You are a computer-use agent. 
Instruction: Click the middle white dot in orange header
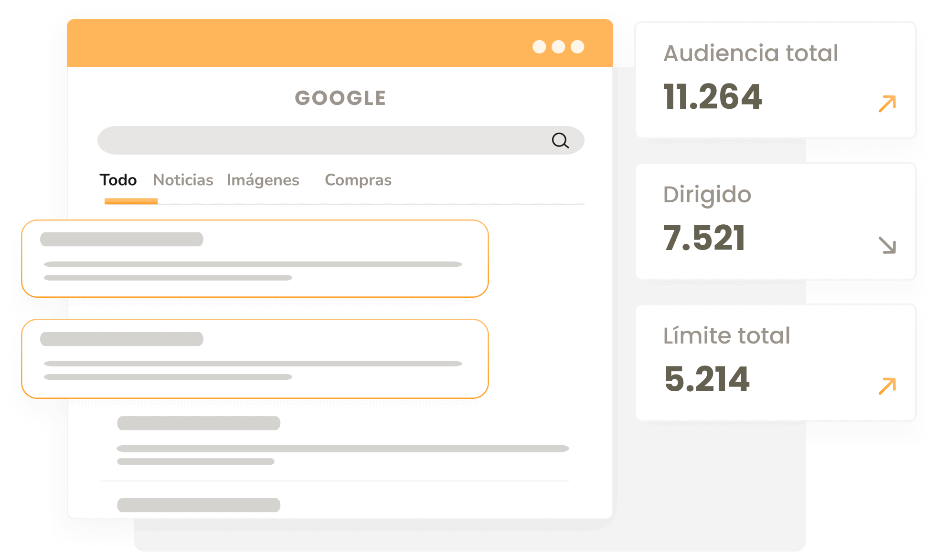pos(558,47)
